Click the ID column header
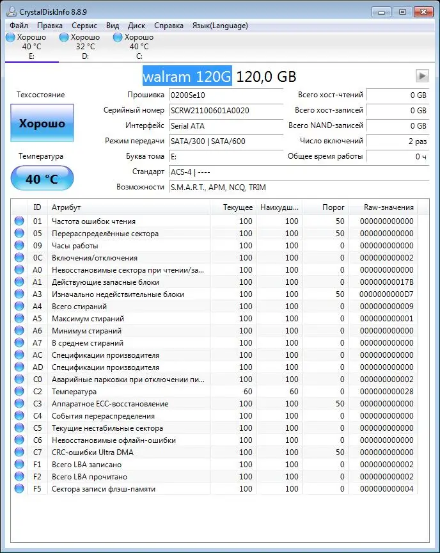The image size is (440, 553). (37, 207)
